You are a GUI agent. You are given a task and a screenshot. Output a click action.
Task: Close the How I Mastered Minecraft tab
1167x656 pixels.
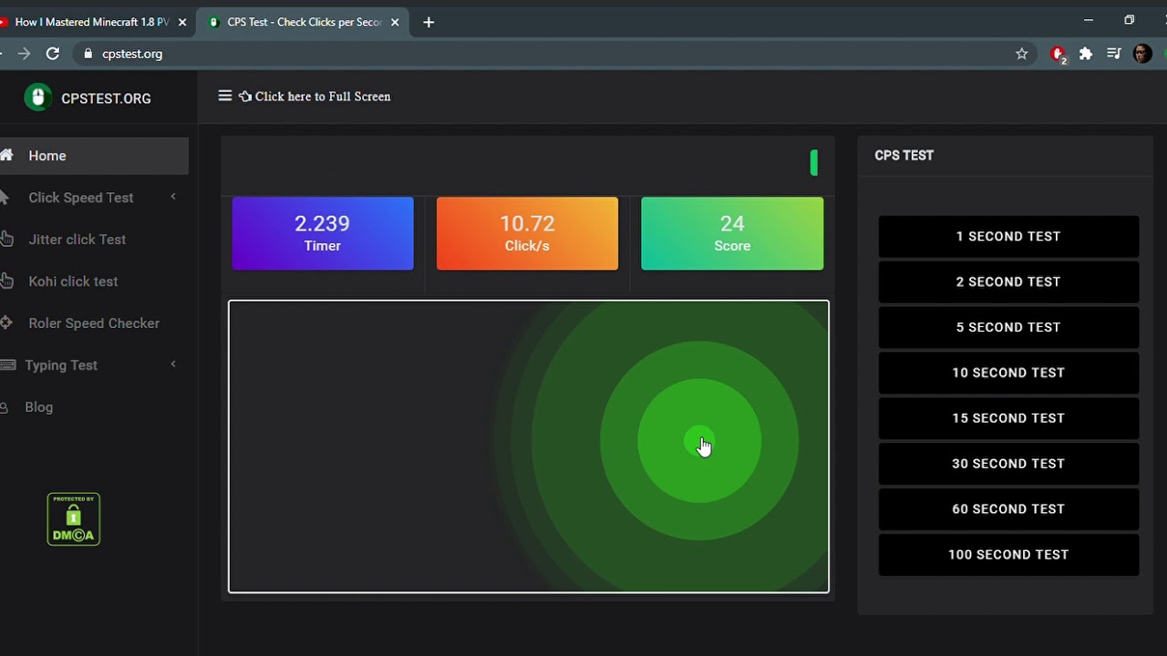coord(181,22)
